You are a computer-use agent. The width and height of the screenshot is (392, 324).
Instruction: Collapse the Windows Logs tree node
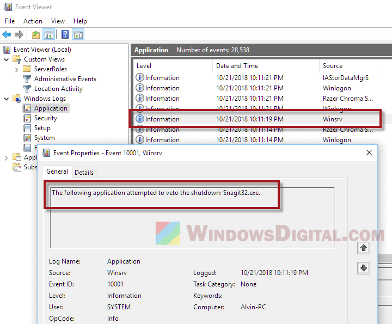[7, 99]
